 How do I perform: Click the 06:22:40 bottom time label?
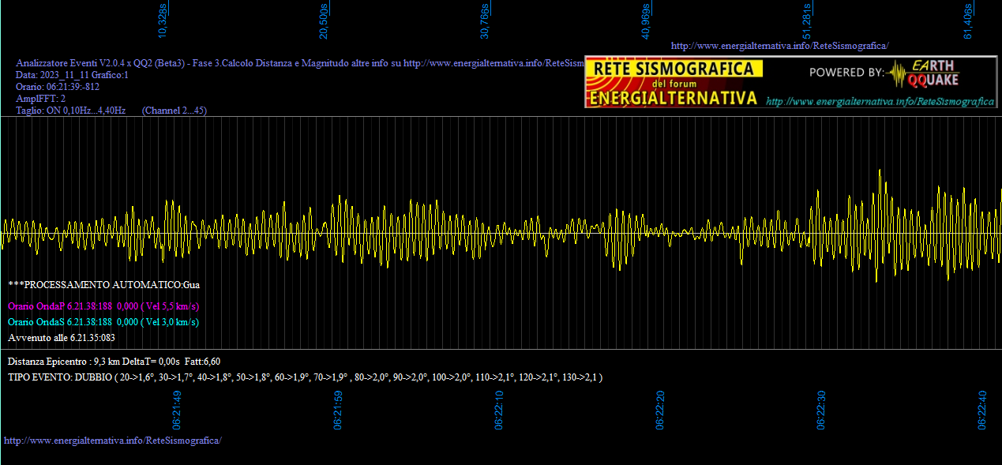(983, 410)
